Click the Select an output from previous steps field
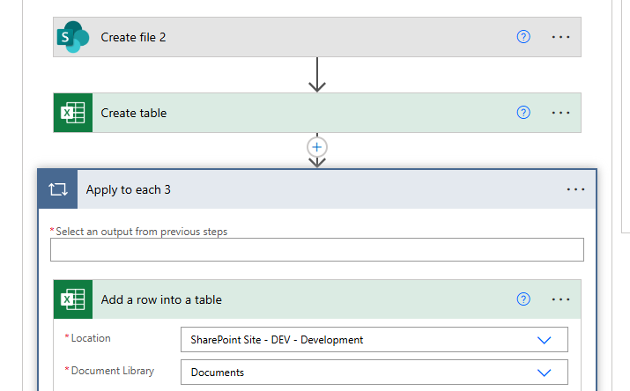 tap(317, 250)
